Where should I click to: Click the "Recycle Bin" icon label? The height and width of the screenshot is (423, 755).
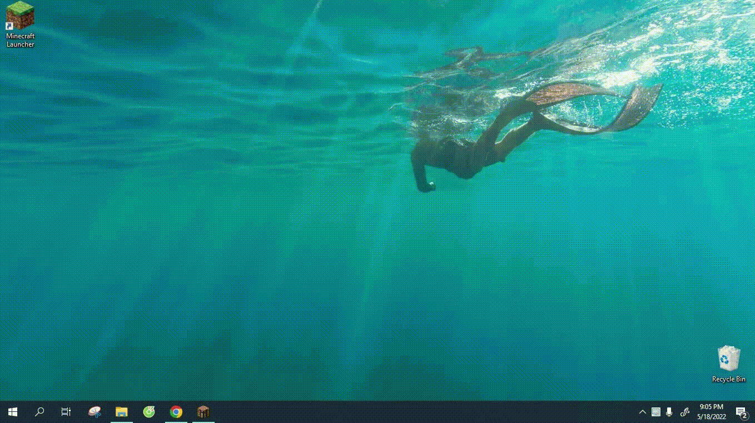click(x=729, y=379)
